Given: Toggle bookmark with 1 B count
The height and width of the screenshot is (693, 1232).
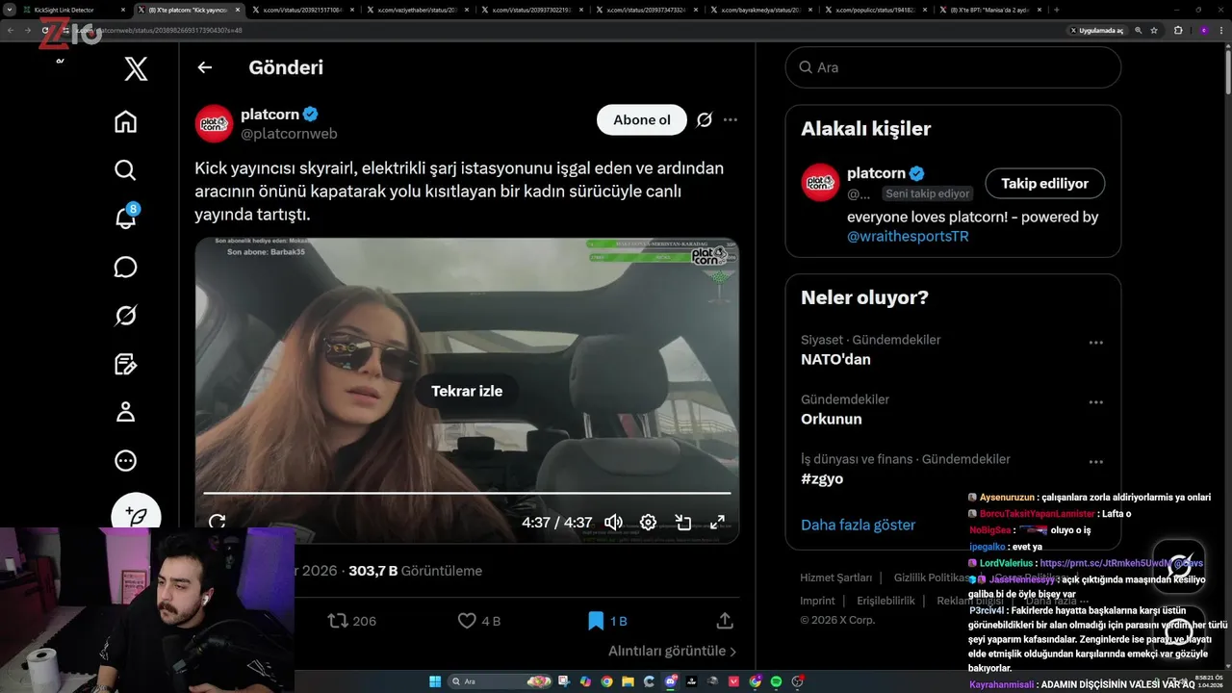Looking at the screenshot, I should click(x=606, y=621).
